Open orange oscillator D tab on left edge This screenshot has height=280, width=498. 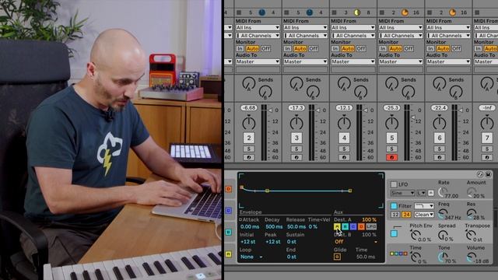[x=228, y=189]
